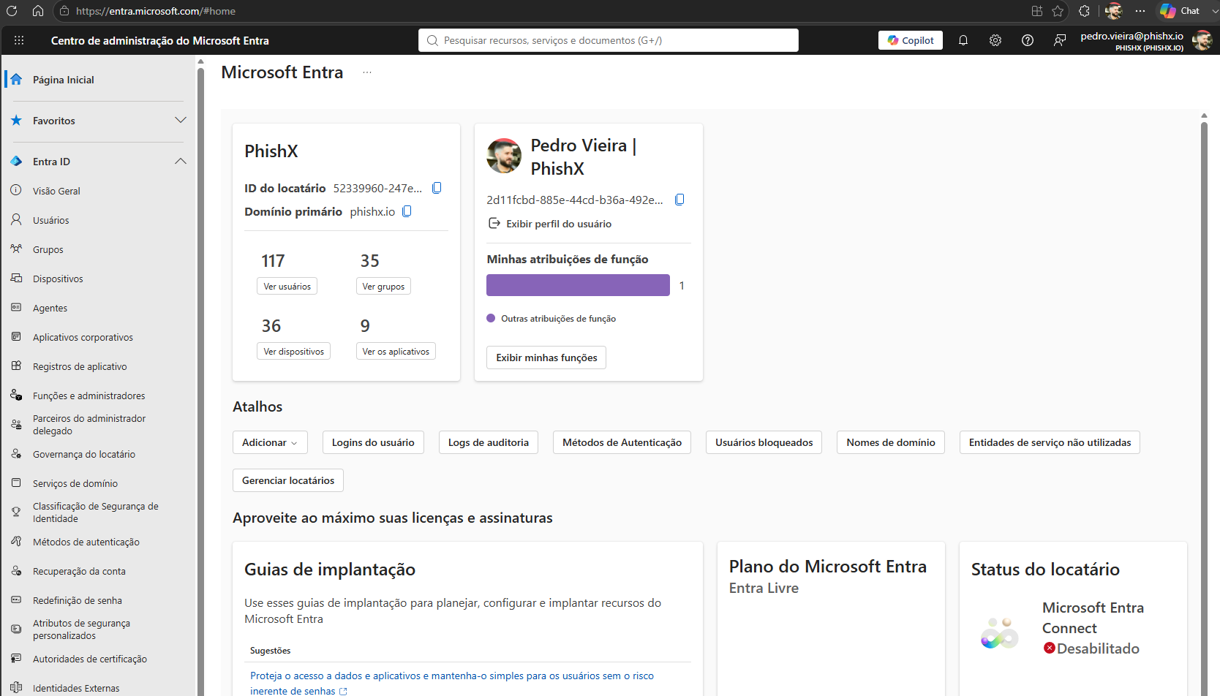Open the portal settings gear

click(995, 40)
